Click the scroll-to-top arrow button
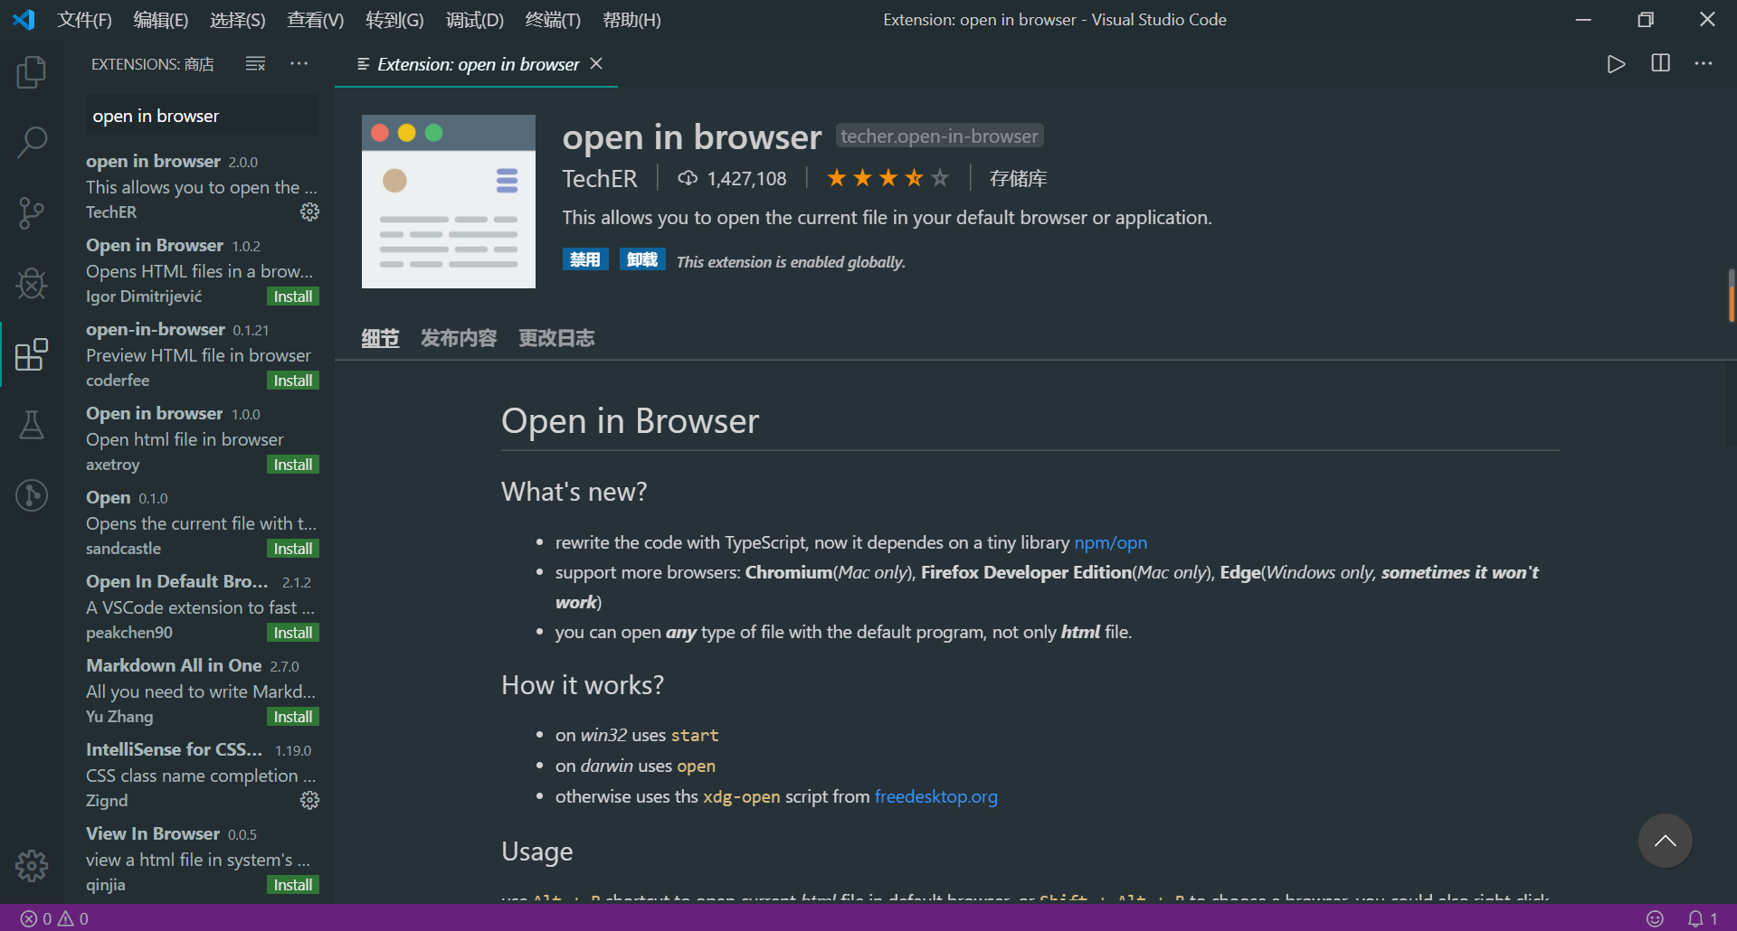1737x931 pixels. 1665,841
